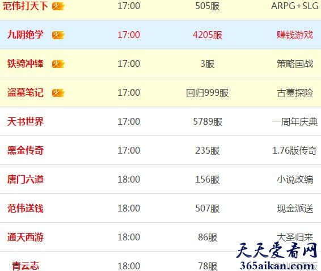Click the 18:00 time in 范伟送钱 row
This screenshot has height=271, width=321.
[129, 209]
